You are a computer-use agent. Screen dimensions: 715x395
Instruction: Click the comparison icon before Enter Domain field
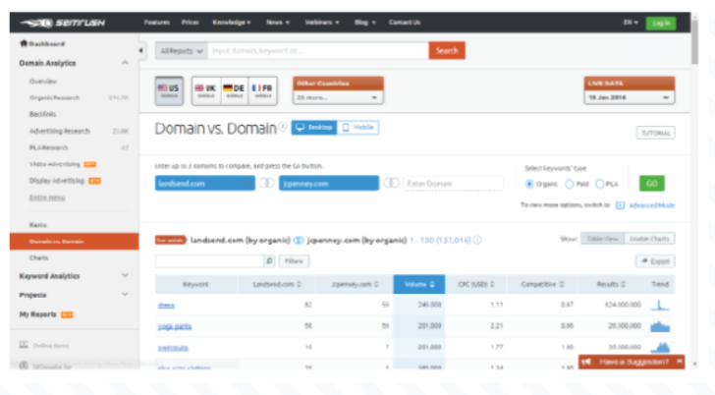coord(391,183)
